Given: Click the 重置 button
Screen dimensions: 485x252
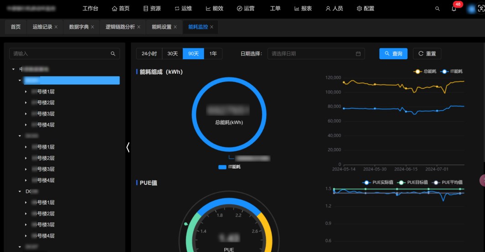Looking at the screenshot, I should click(x=427, y=54).
